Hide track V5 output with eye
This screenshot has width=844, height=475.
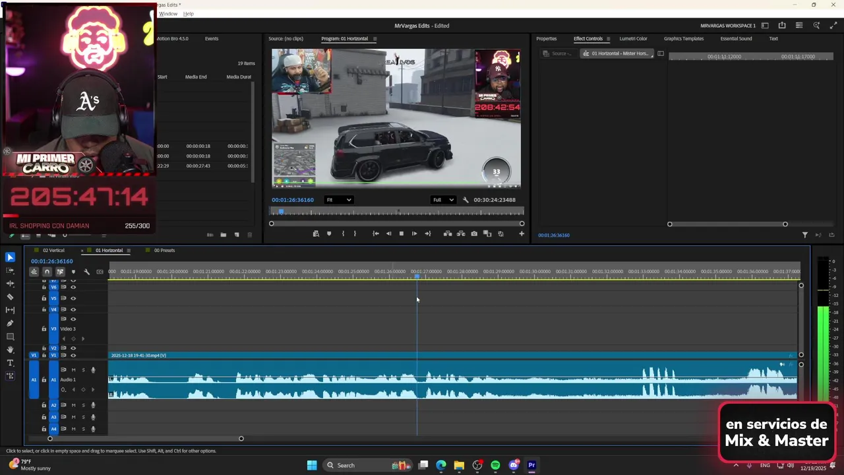73,298
